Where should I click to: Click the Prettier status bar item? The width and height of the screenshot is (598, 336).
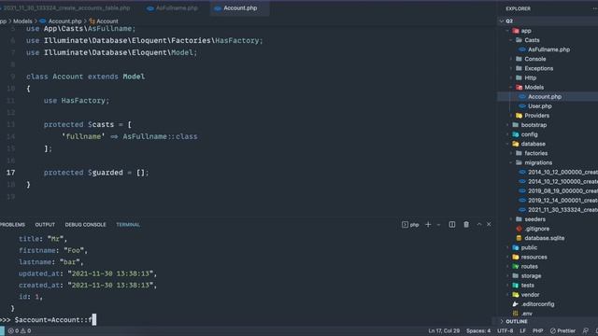[562, 331]
